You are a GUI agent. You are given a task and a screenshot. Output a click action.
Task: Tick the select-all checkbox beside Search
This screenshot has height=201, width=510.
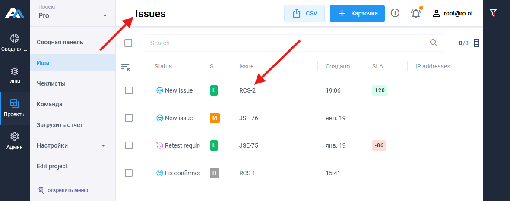tap(128, 43)
